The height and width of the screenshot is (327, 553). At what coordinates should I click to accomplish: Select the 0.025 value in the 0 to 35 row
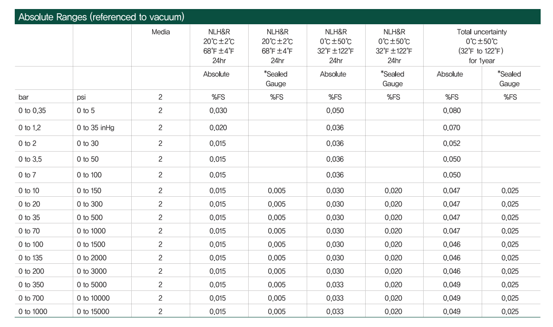[510, 218]
